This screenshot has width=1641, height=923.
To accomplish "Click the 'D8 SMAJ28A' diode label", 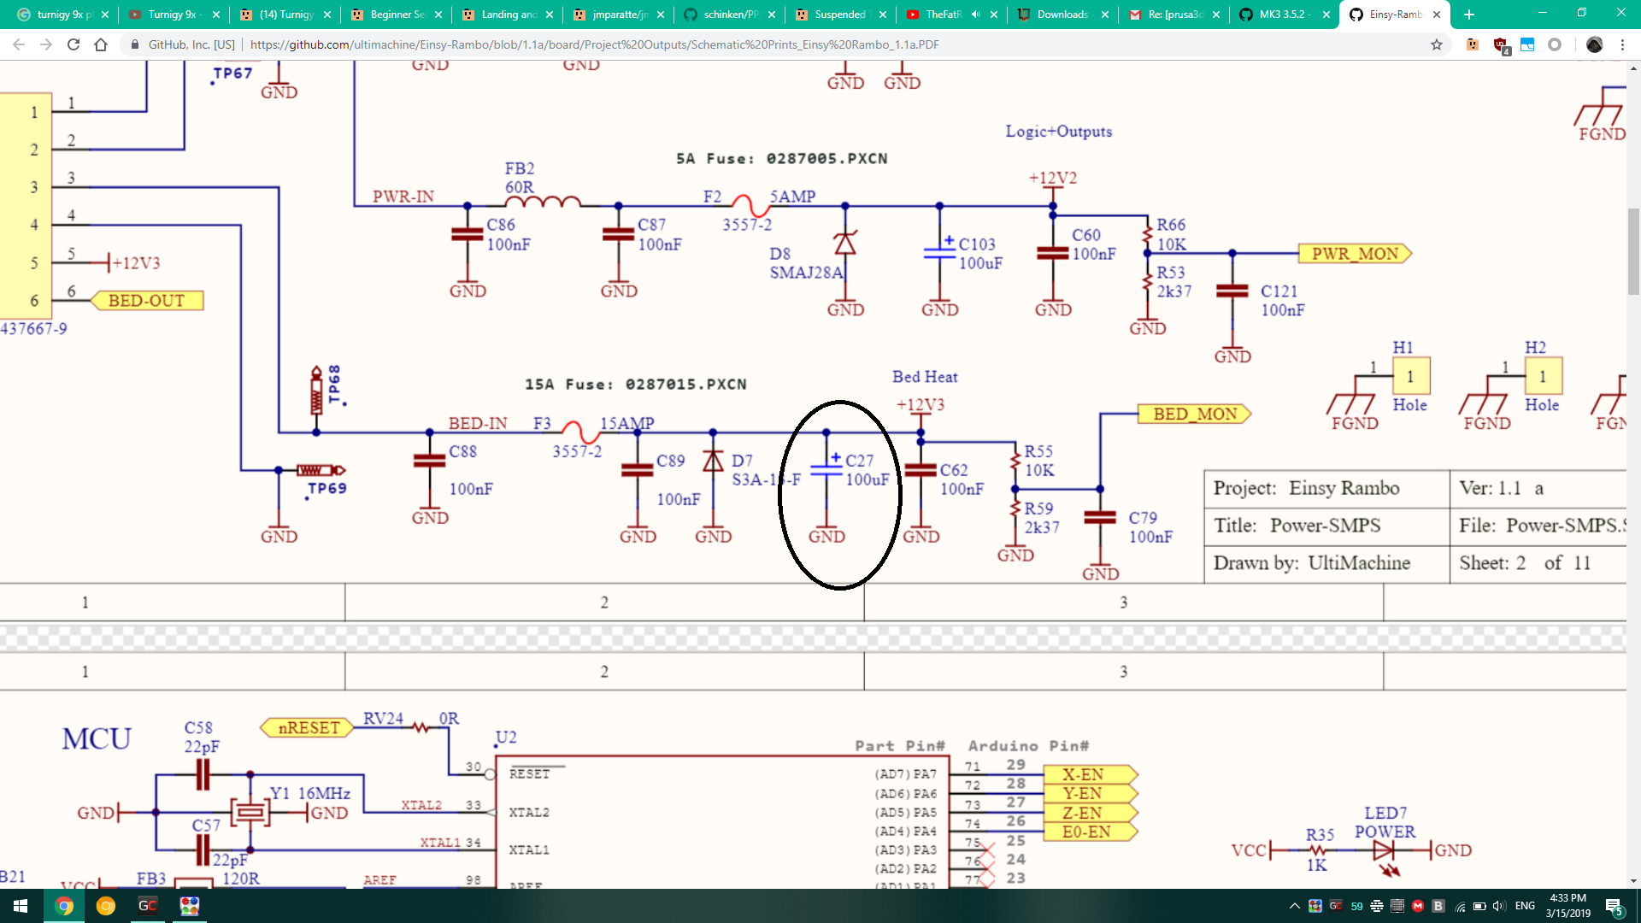I will pyautogui.click(x=806, y=263).
